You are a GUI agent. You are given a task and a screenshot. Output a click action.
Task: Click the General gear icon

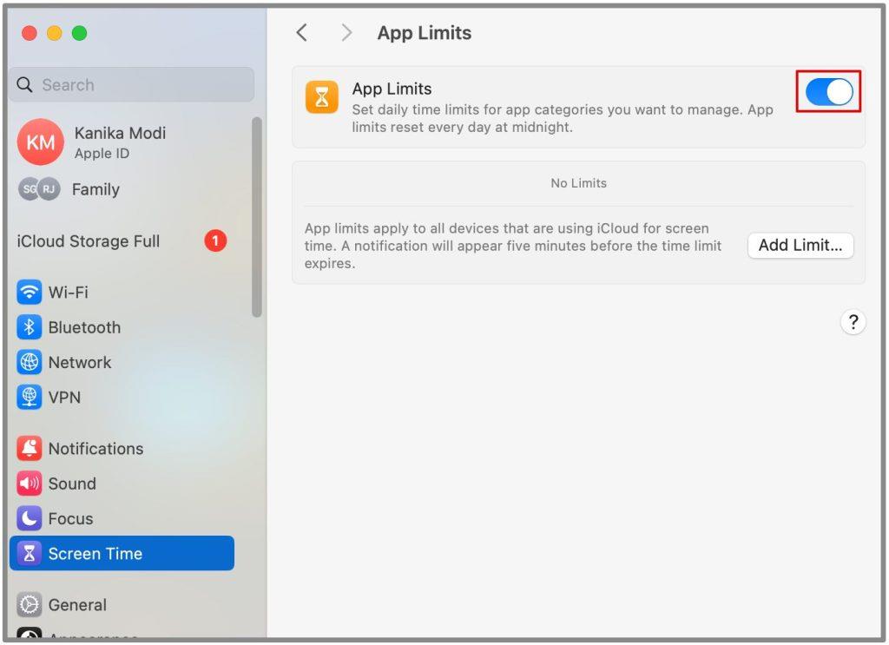pyautogui.click(x=29, y=605)
